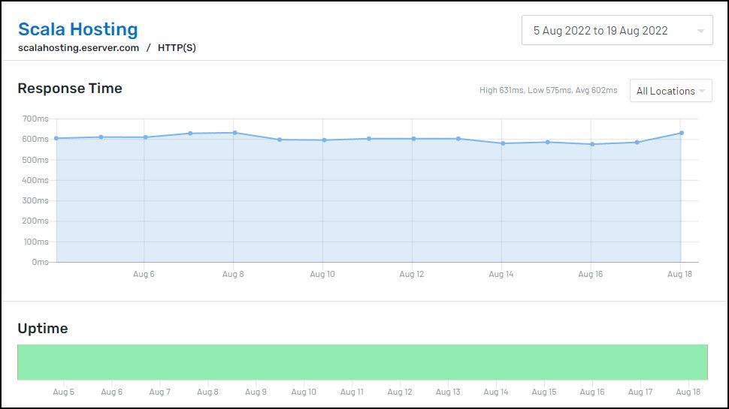Click the first data point on the response chart

(56, 138)
